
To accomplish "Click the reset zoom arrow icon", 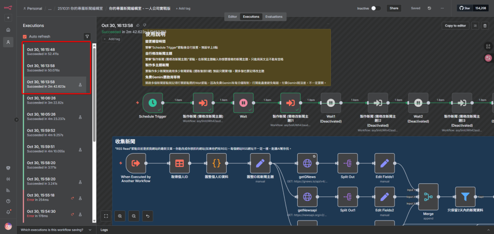I will pyautogui.click(x=148, y=216).
